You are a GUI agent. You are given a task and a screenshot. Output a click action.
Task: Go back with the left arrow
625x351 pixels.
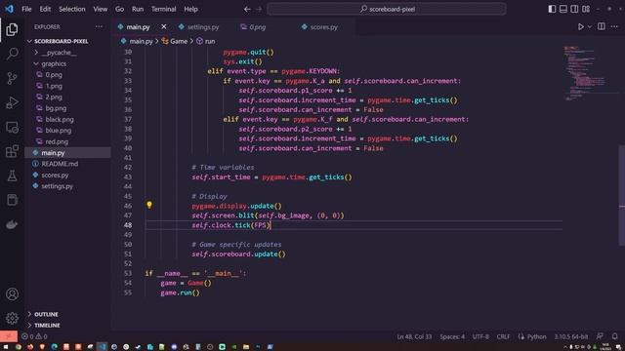point(247,9)
